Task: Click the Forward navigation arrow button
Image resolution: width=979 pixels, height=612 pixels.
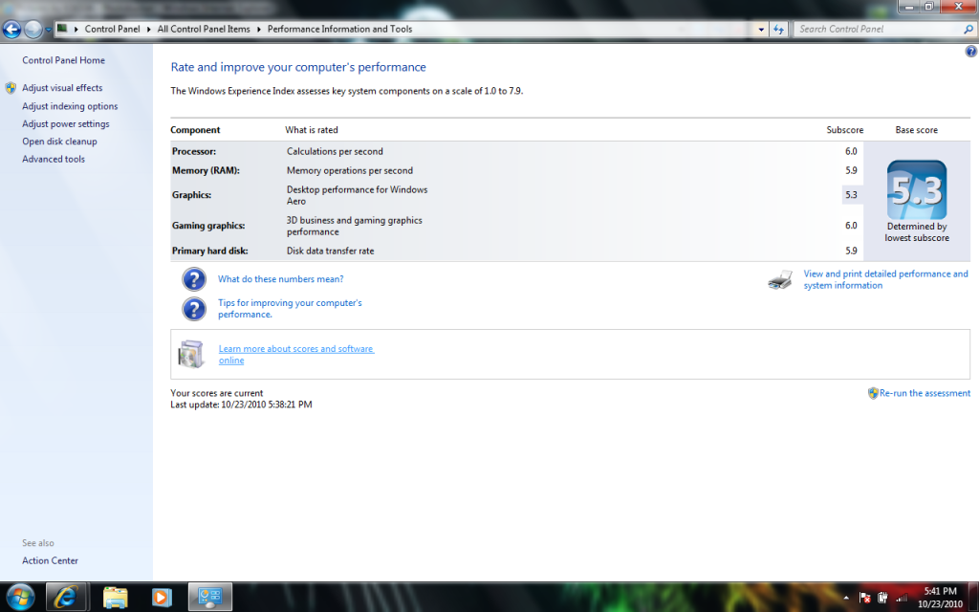Action: (x=33, y=29)
